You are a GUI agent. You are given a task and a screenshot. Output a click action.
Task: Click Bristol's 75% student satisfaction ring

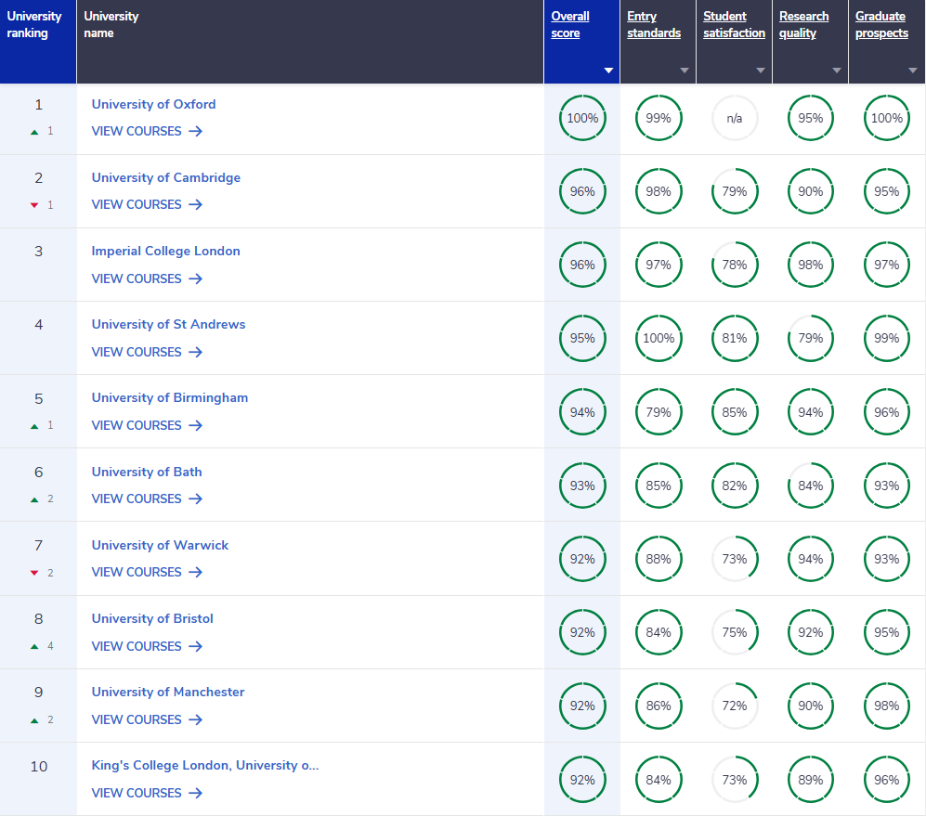[735, 632]
